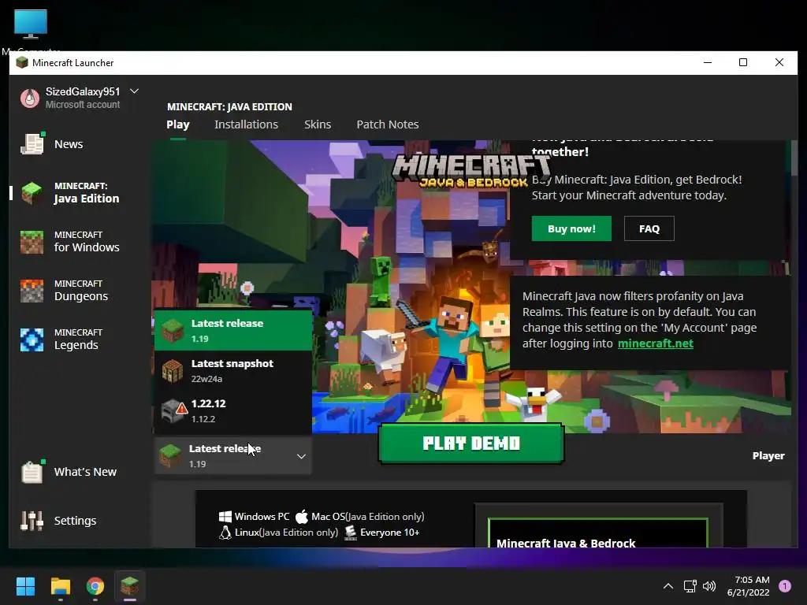Viewport: 807px width, 605px height.
Task: Click the 'Windows PC' platform text
Action: [262, 517]
